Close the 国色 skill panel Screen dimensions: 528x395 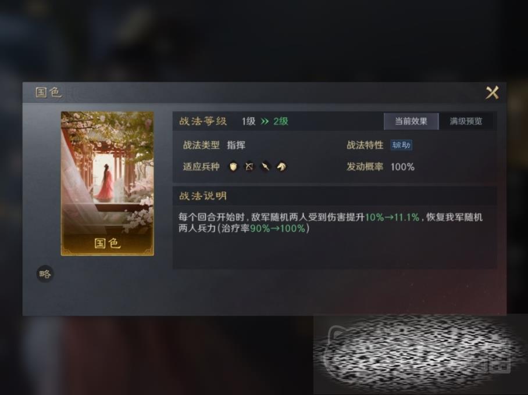491,92
